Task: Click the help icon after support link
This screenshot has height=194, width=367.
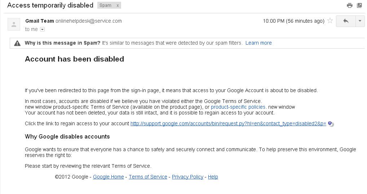Action: (x=330, y=124)
